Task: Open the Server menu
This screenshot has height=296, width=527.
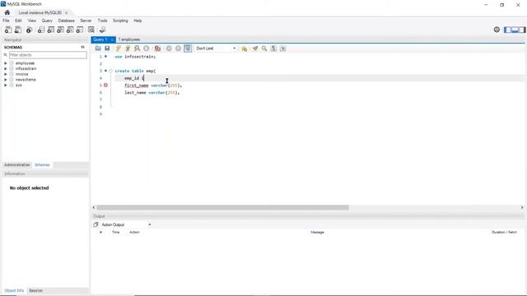Action: [x=86, y=21]
